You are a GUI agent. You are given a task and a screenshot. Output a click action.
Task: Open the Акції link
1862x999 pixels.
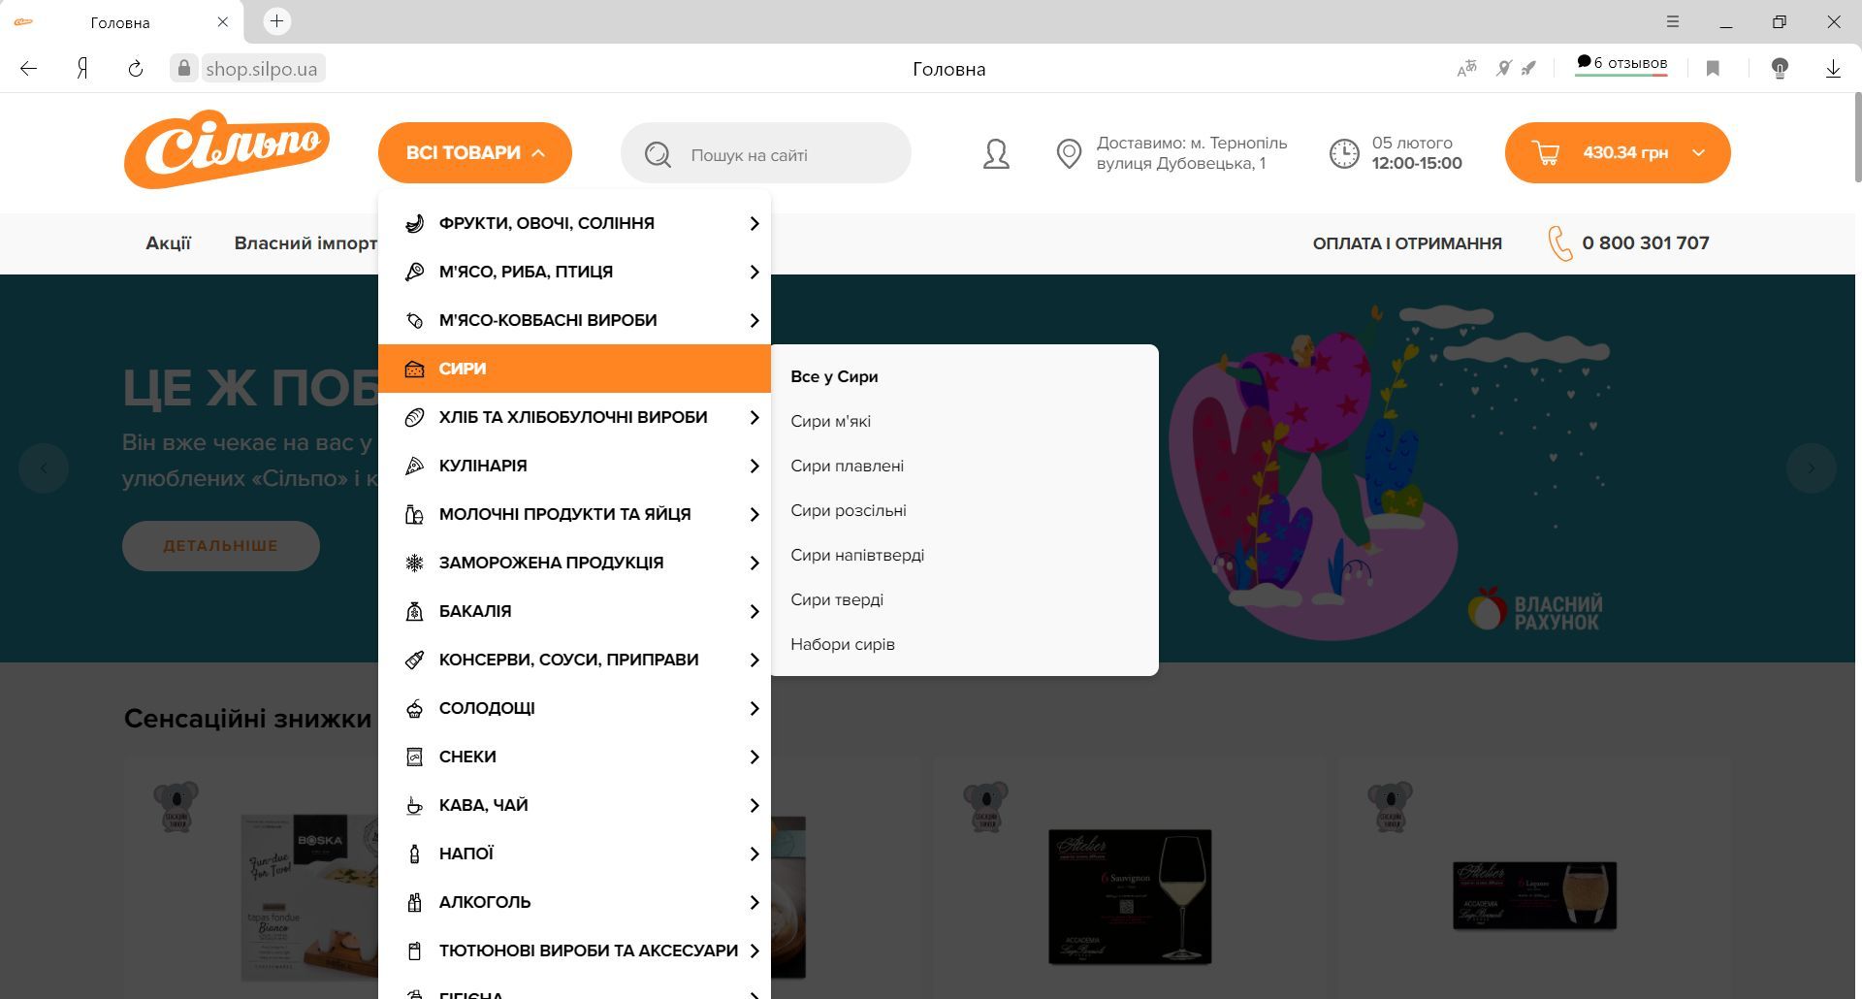click(x=168, y=243)
